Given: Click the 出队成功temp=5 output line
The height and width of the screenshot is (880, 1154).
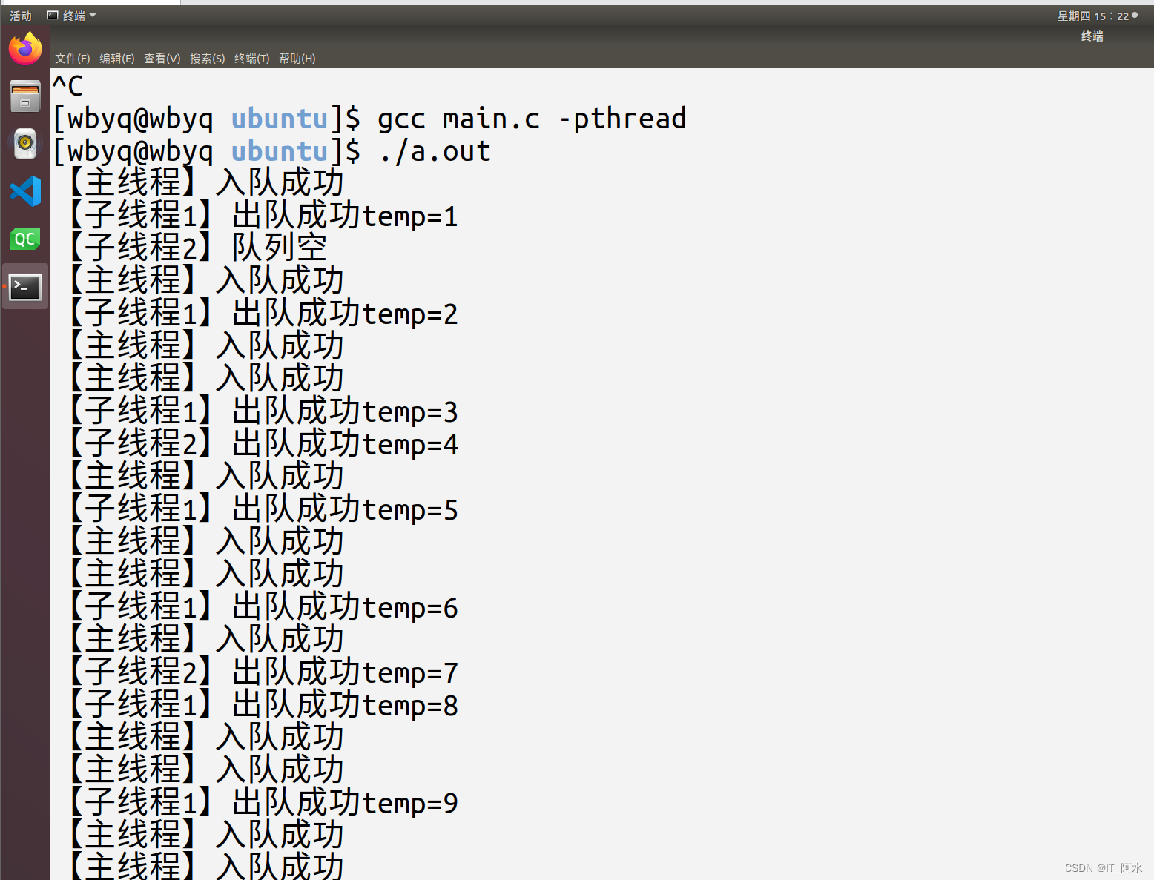Looking at the screenshot, I should pos(264,509).
